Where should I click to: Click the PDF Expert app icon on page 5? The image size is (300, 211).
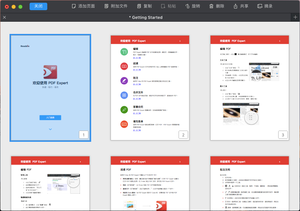click(x=162, y=206)
